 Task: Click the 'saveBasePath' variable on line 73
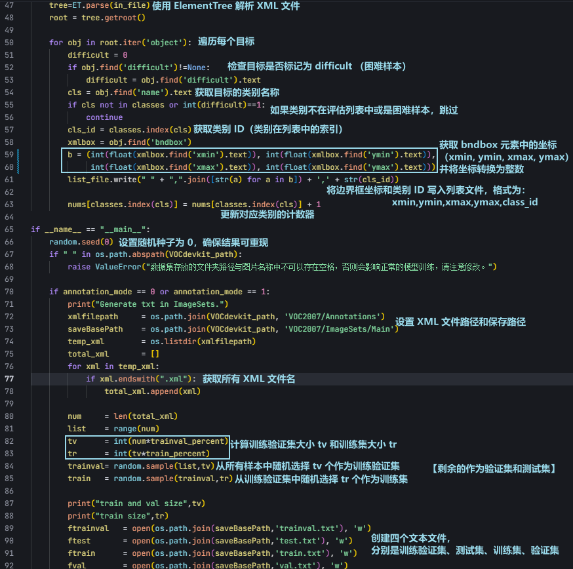95,328
